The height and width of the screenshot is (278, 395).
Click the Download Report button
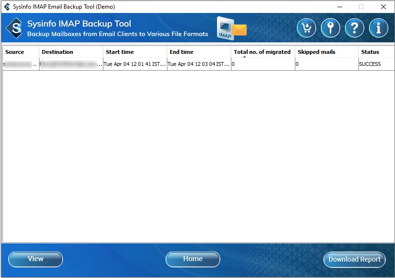pyautogui.click(x=354, y=259)
